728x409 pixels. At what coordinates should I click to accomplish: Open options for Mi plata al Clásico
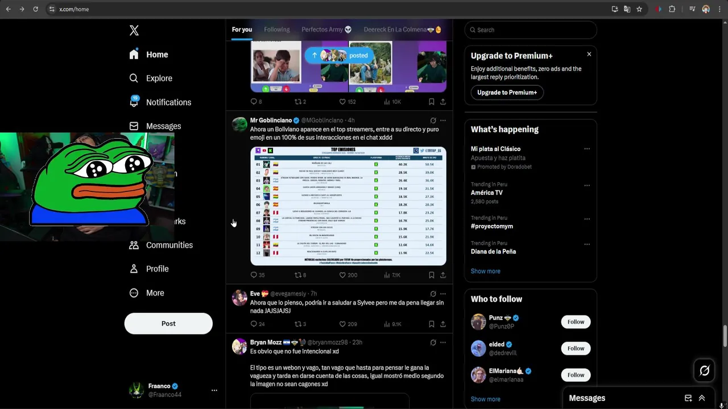(587, 149)
